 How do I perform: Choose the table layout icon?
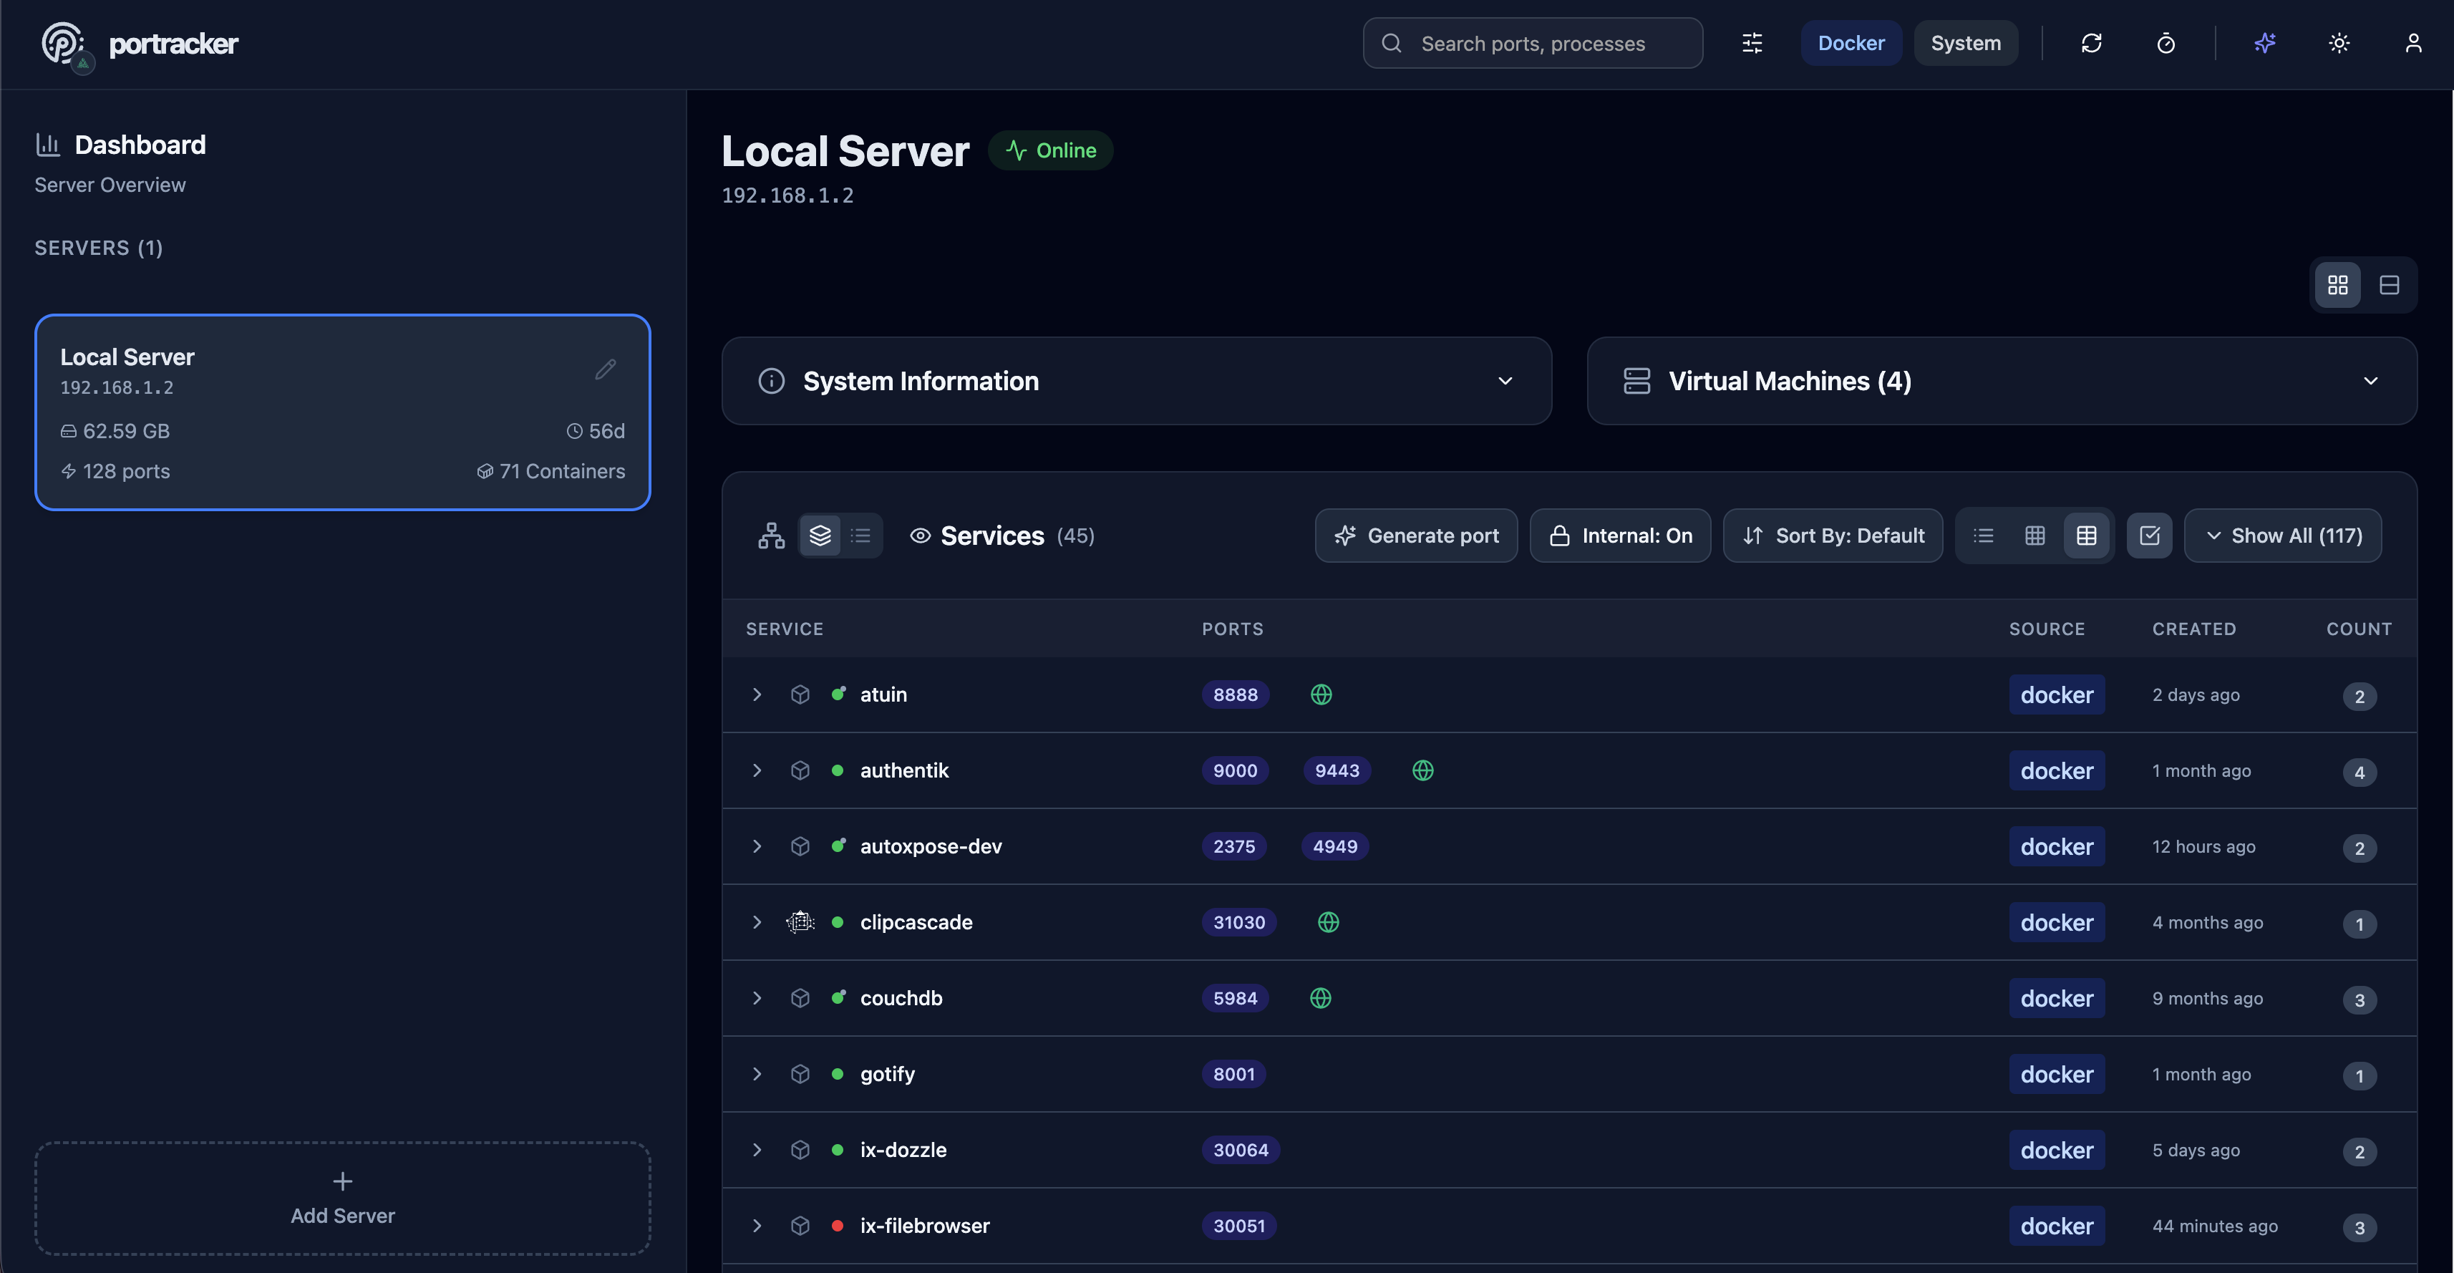(x=2086, y=536)
